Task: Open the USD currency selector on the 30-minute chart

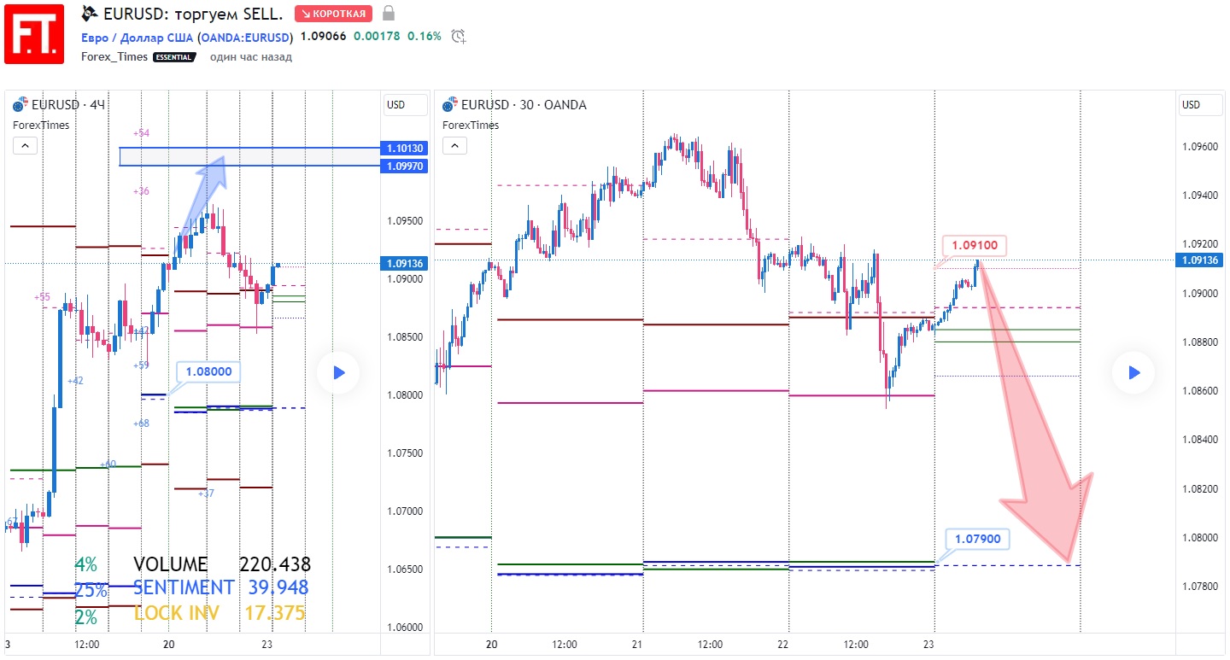Action: [x=1202, y=105]
